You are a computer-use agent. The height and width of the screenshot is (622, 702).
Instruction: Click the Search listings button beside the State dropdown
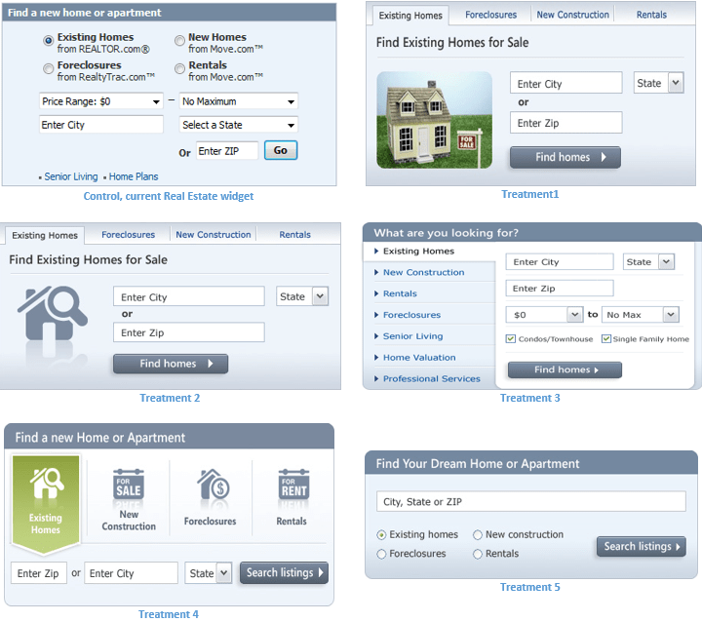point(284,573)
